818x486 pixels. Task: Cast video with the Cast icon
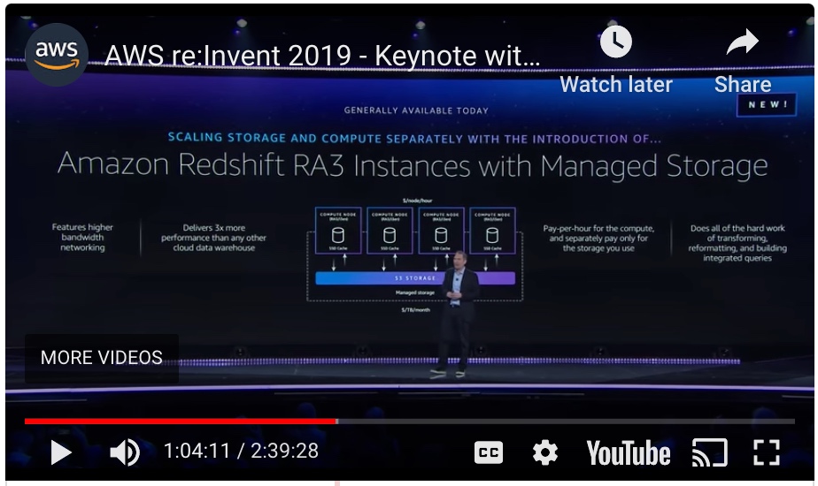click(709, 452)
